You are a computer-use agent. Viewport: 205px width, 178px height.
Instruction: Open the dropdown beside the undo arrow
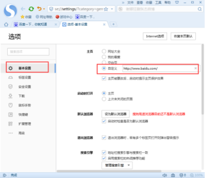44,9
